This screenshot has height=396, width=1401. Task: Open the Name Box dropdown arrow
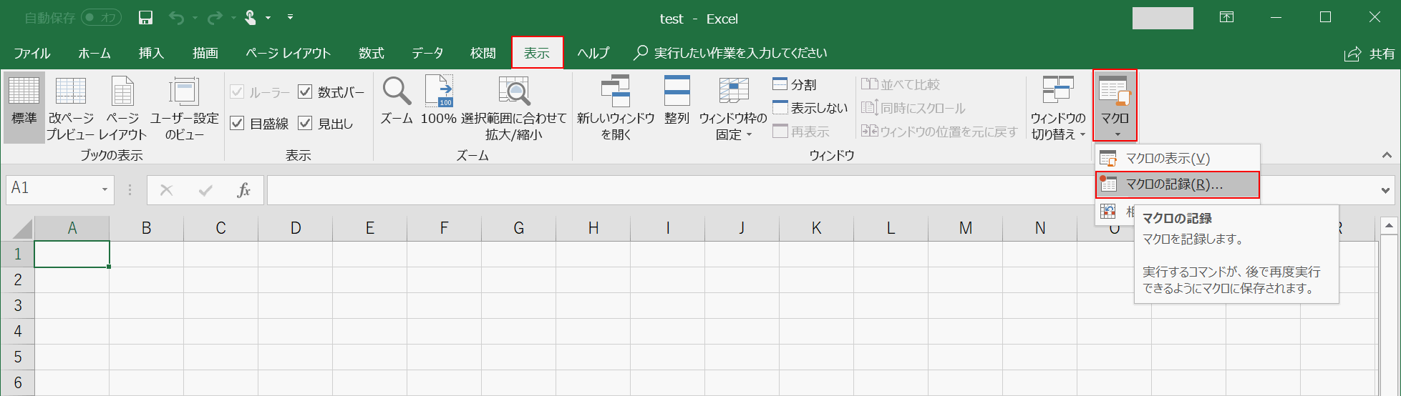point(105,189)
